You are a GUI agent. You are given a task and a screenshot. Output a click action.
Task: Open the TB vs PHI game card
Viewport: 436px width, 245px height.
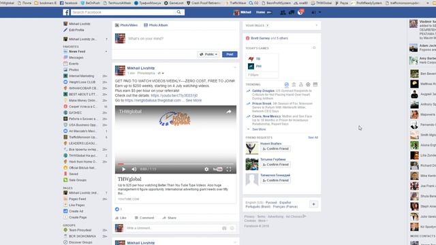point(262,66)
